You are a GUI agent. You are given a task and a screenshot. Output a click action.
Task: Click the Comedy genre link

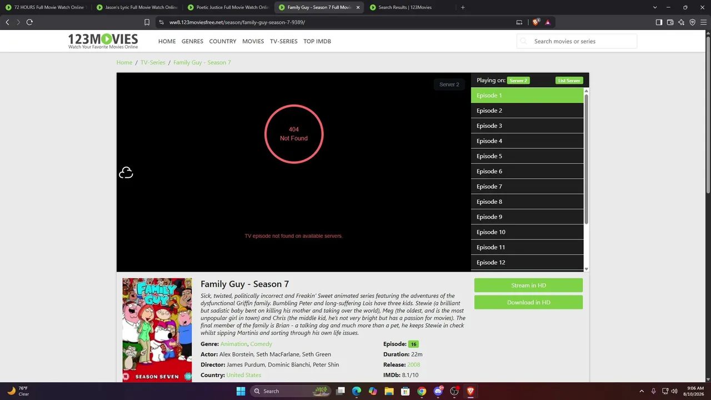point(261,344)
